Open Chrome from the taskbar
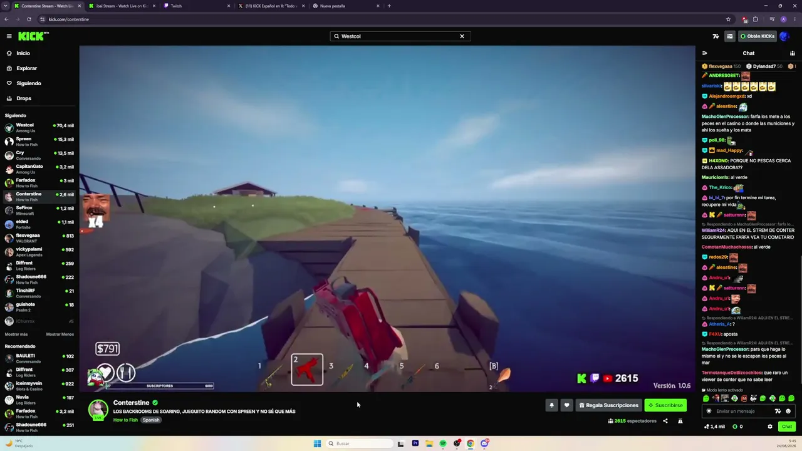 pos(470,443)
